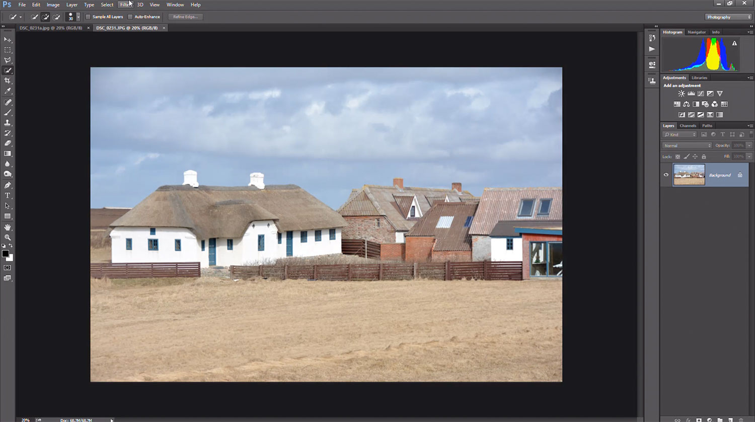Pick the Horizontal Type tool

point(8,195)
